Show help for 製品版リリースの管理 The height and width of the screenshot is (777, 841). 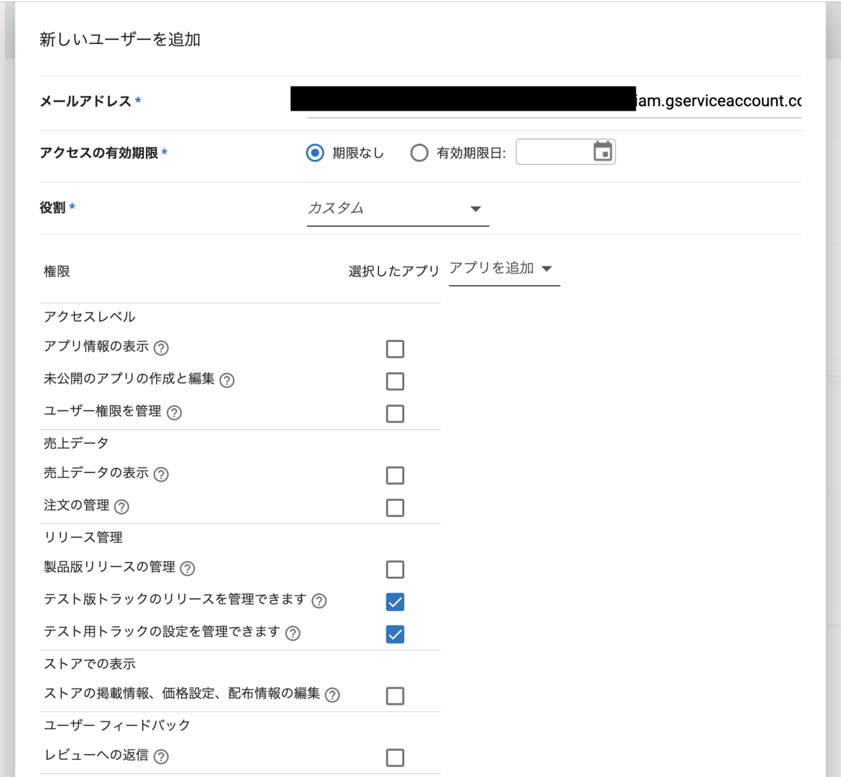(x=187, y=568)
